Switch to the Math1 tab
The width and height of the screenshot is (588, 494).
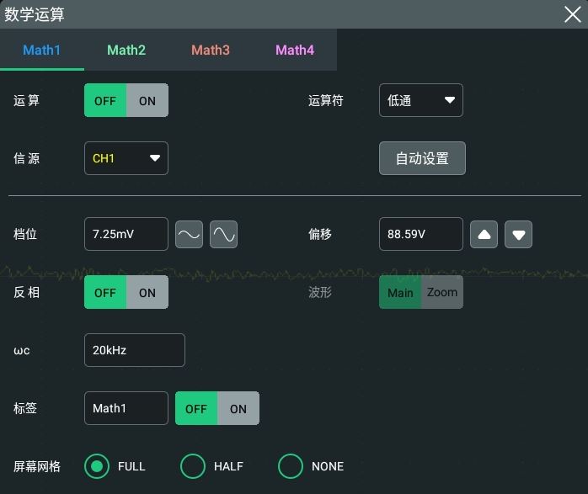(41, 50)
